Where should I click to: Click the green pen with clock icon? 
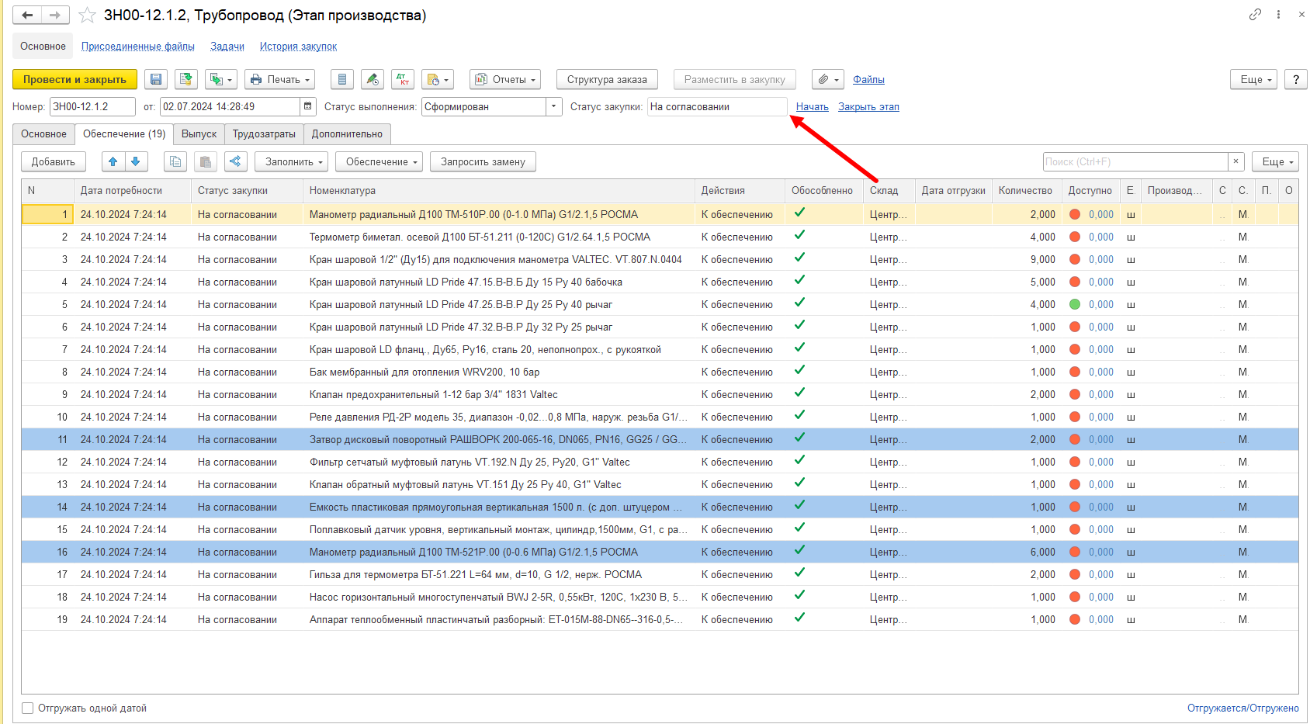pos(373,79)
